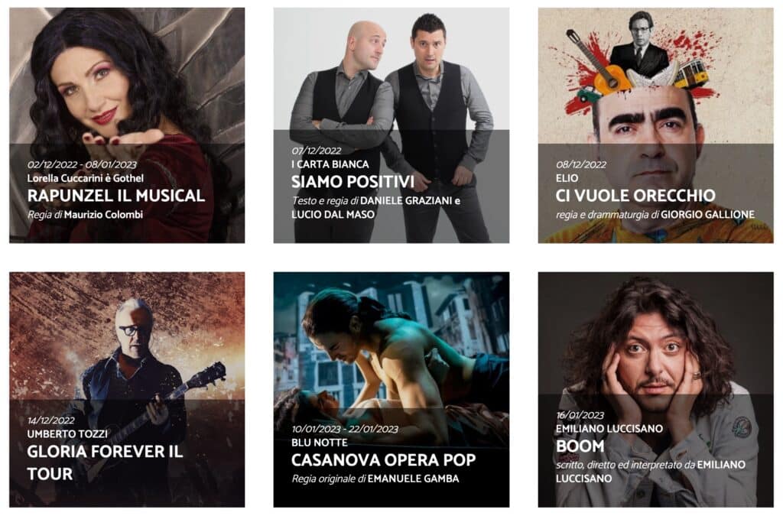Click the GIORGIO GALLIONE credit text
The width and height of the screenshot is (783, 516).
(x=707, y=215)
